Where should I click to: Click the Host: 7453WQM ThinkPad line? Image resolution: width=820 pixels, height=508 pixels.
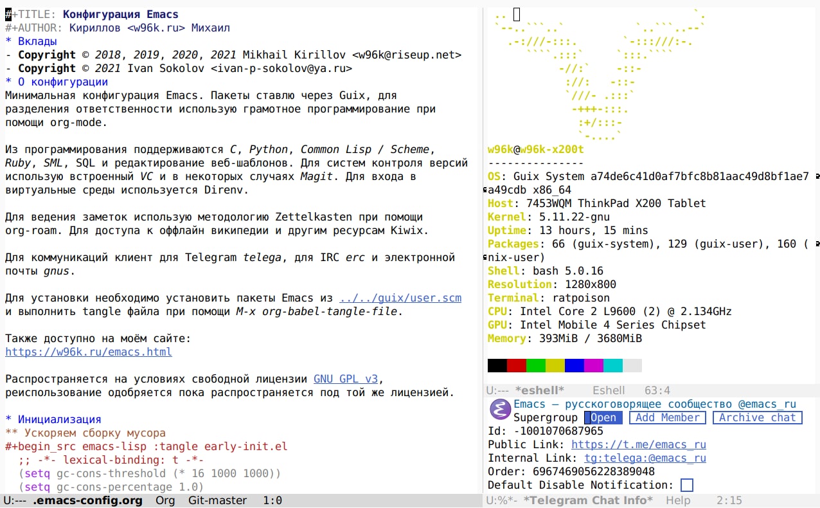point(597,203)
